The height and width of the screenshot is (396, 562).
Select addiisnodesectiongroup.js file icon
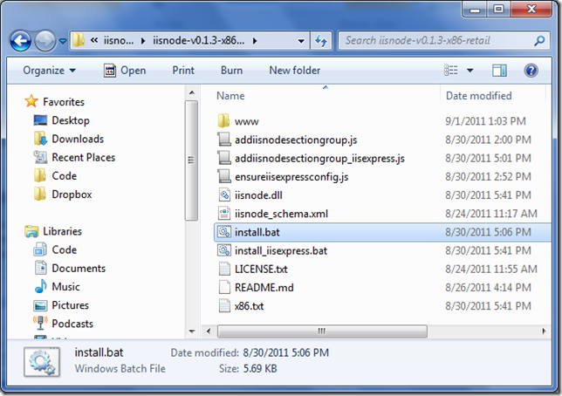pyautogui.click(x=224, y=140)
